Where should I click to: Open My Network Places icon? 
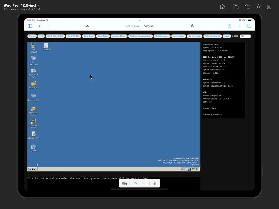pyautogui.click(x=34, y=73)
